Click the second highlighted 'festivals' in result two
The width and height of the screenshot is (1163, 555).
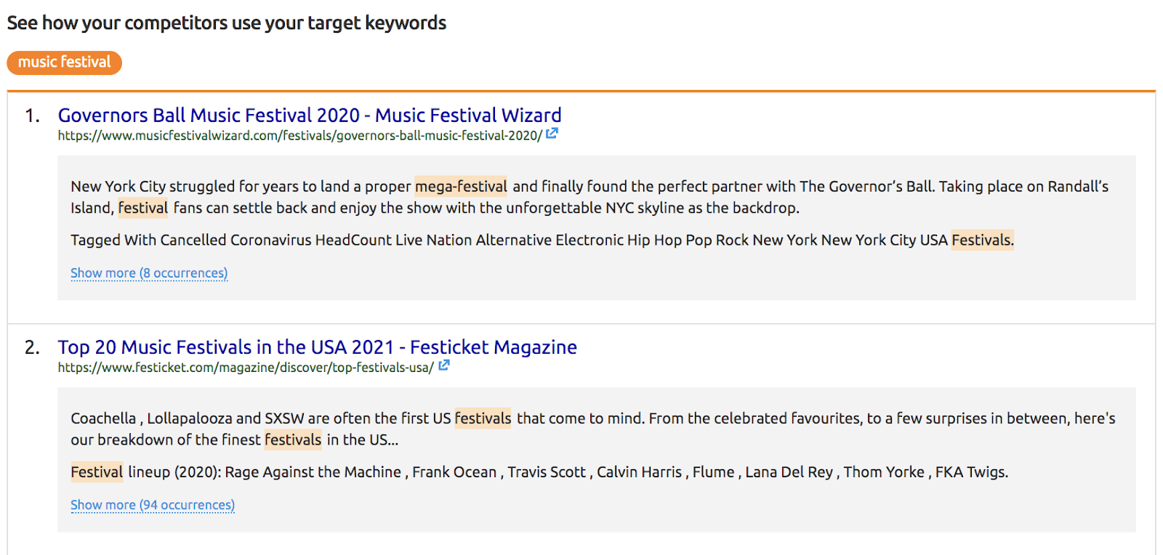[x=293, y=439]
